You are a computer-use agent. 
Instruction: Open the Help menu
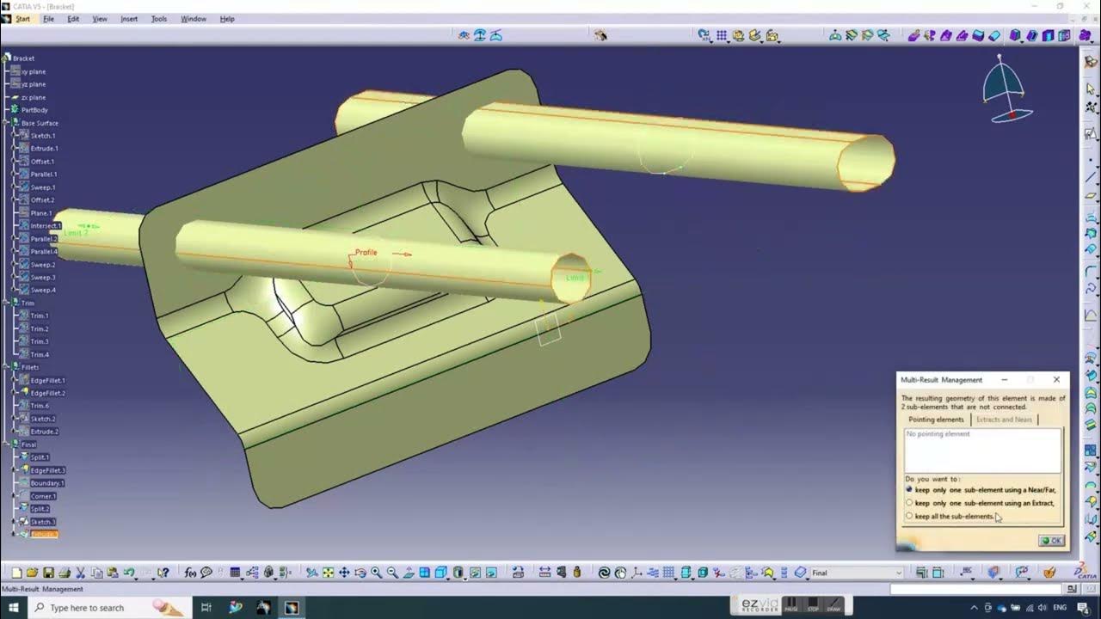227,19
